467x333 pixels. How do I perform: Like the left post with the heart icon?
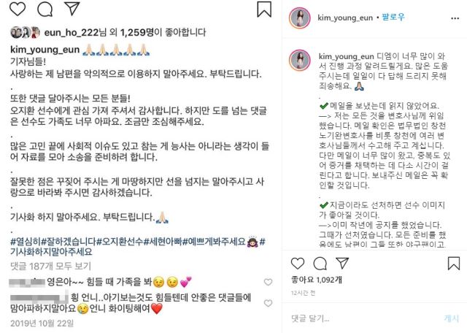pos(18,8)
